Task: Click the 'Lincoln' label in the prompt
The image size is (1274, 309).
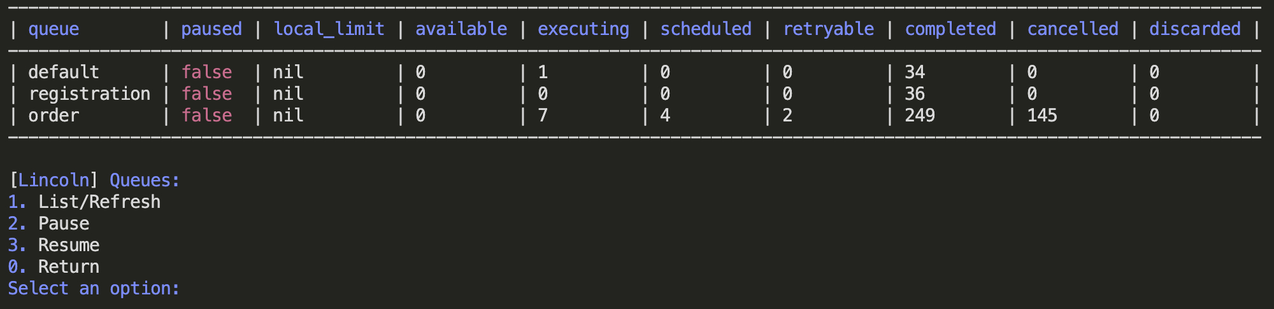Action: [54, 181]
